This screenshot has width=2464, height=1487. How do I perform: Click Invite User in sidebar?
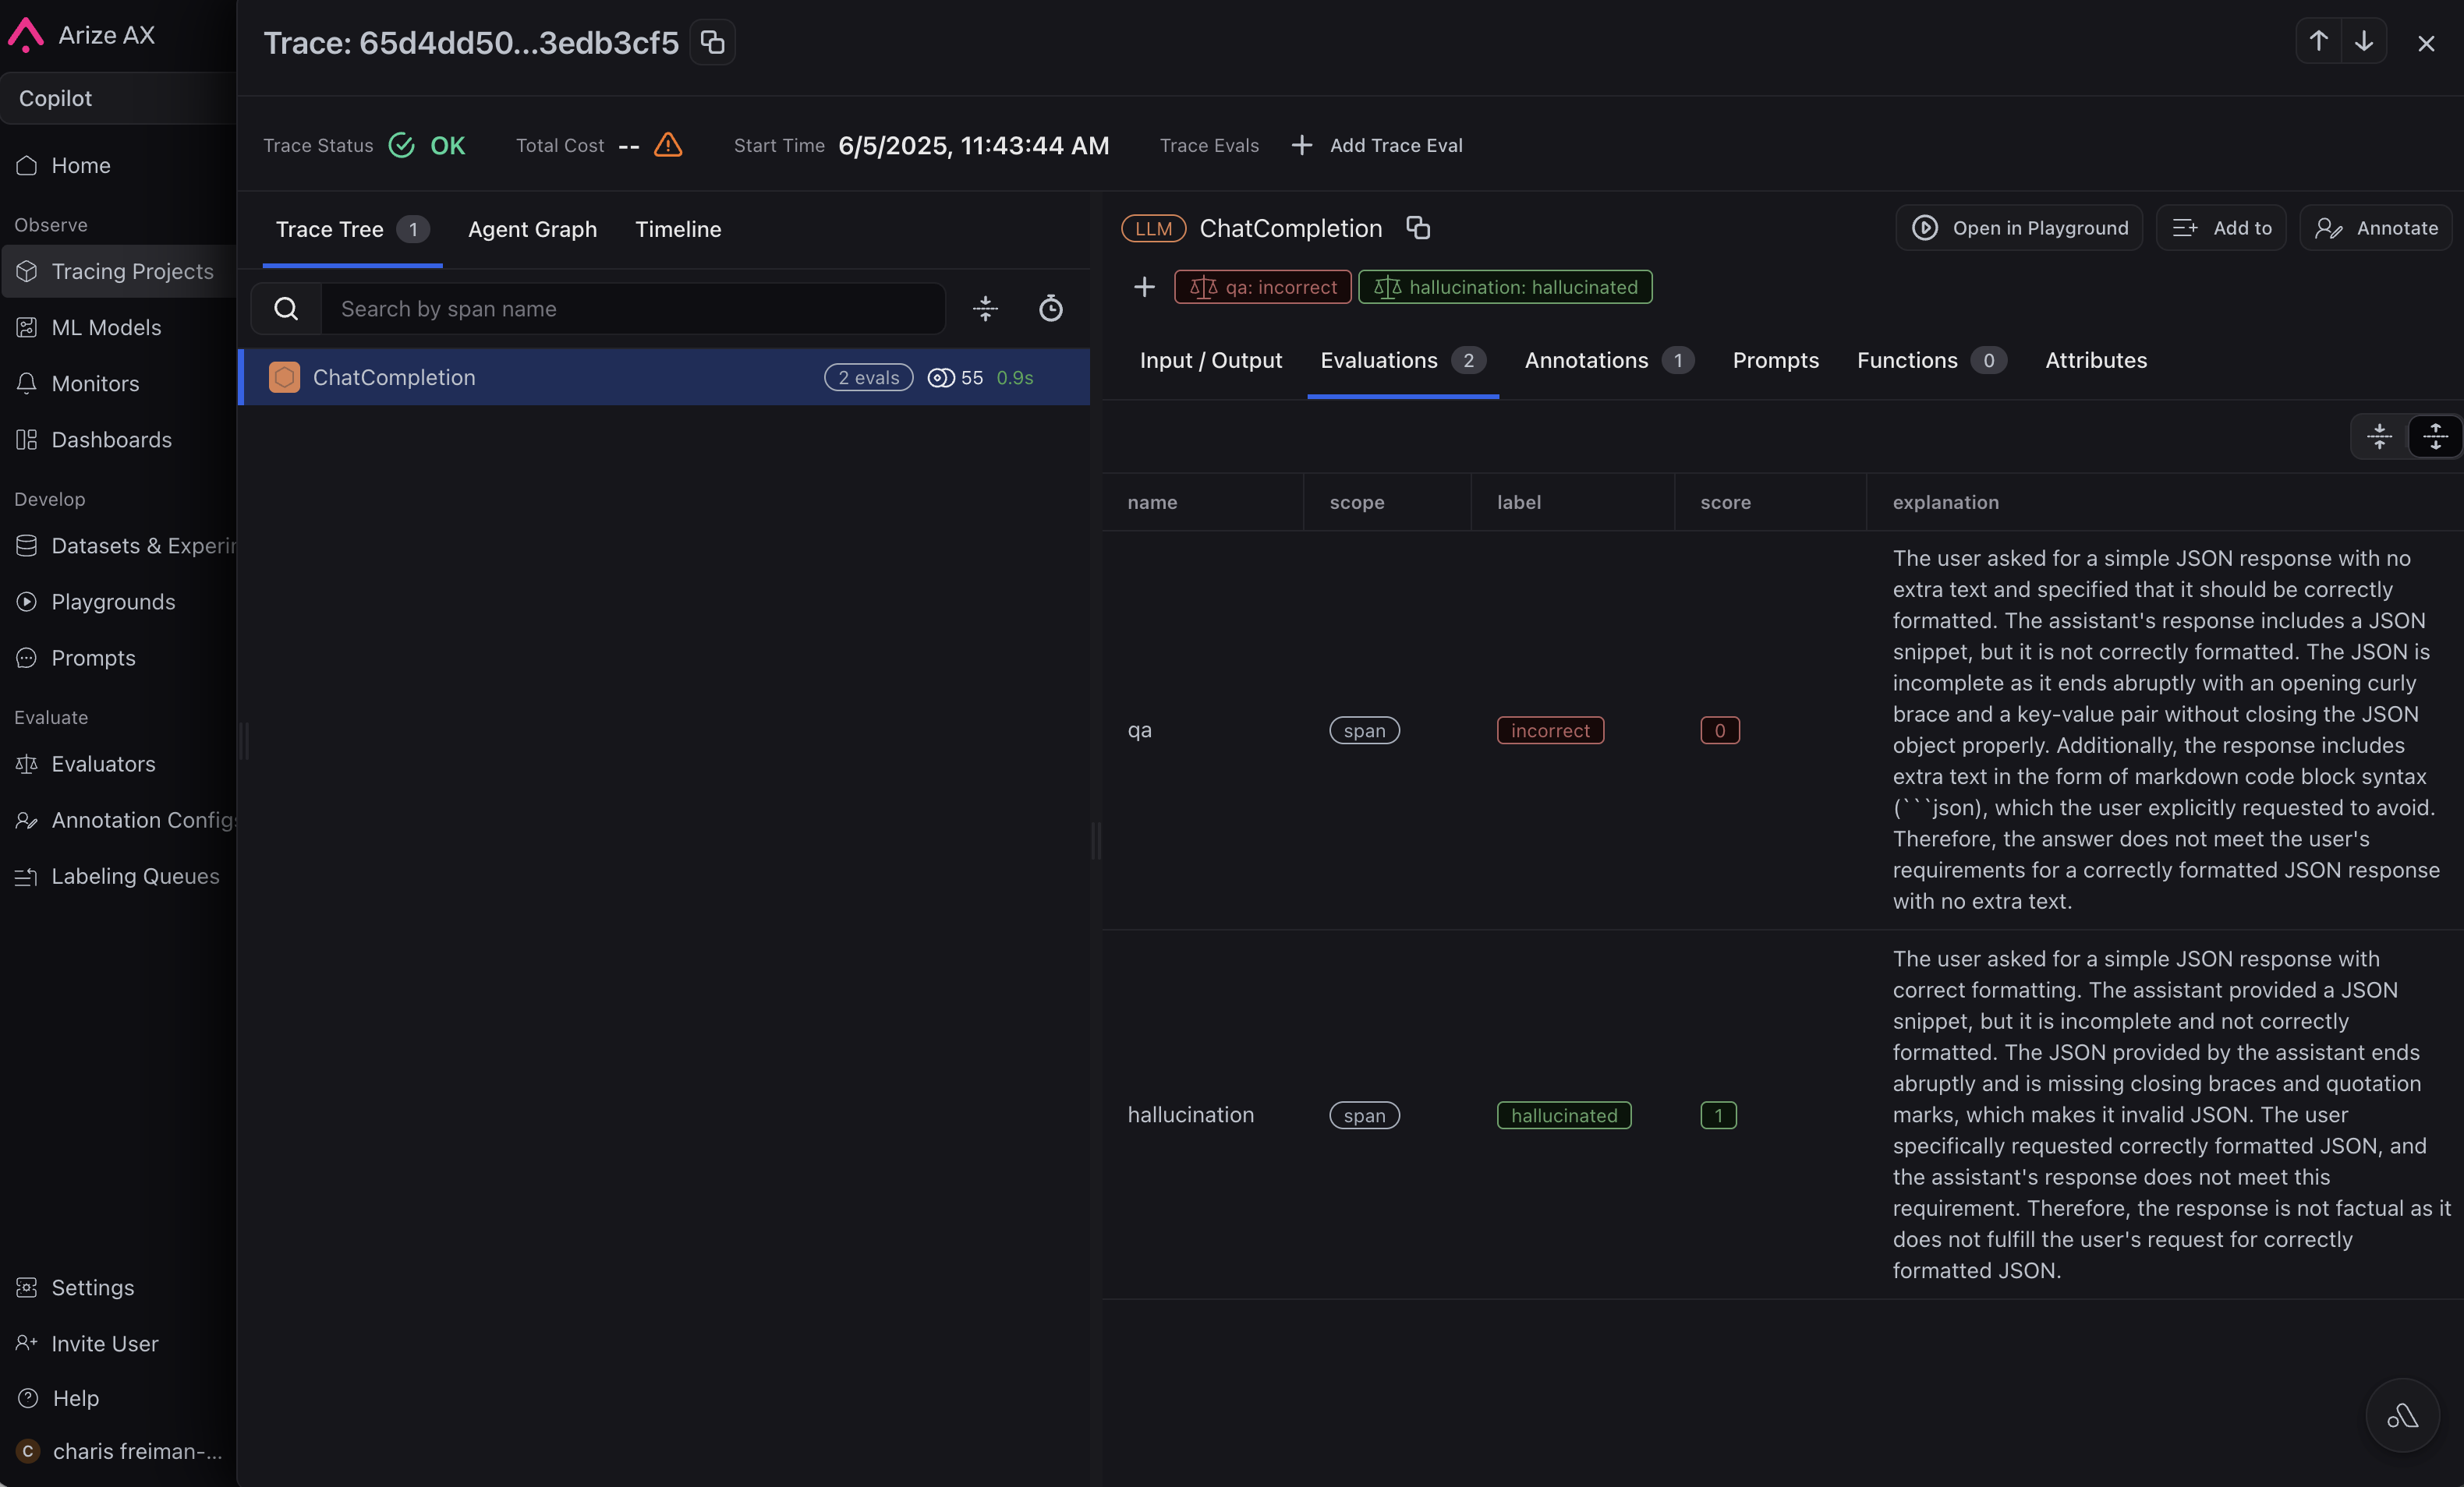118,1343
